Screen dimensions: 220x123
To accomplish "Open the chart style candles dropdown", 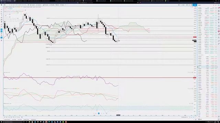I will click(28, 5).
